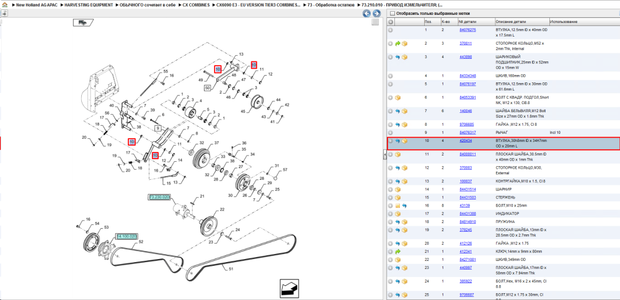Click the note icon in row 43139
The image size is (620, 300).
pos(398,206)
